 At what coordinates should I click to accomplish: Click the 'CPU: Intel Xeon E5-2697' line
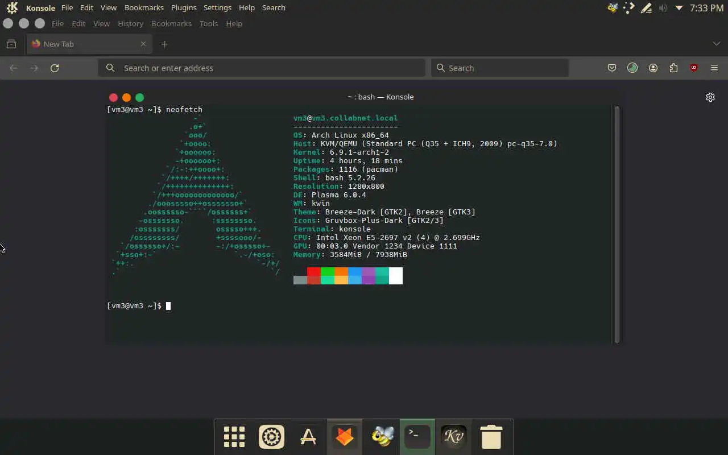click(387, 237)
